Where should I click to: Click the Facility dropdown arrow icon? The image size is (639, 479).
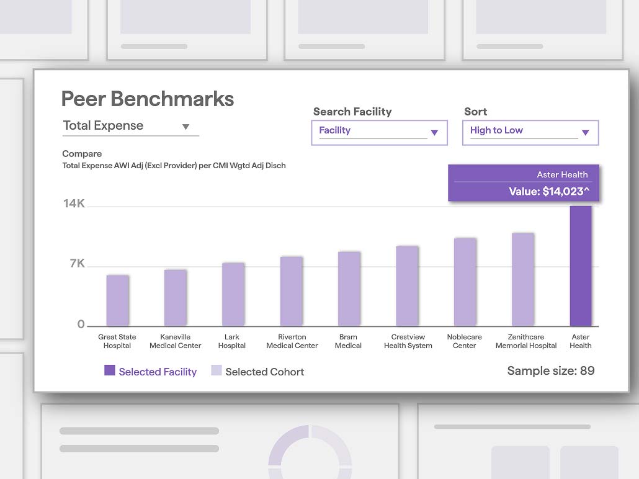(x=434, y=133)
